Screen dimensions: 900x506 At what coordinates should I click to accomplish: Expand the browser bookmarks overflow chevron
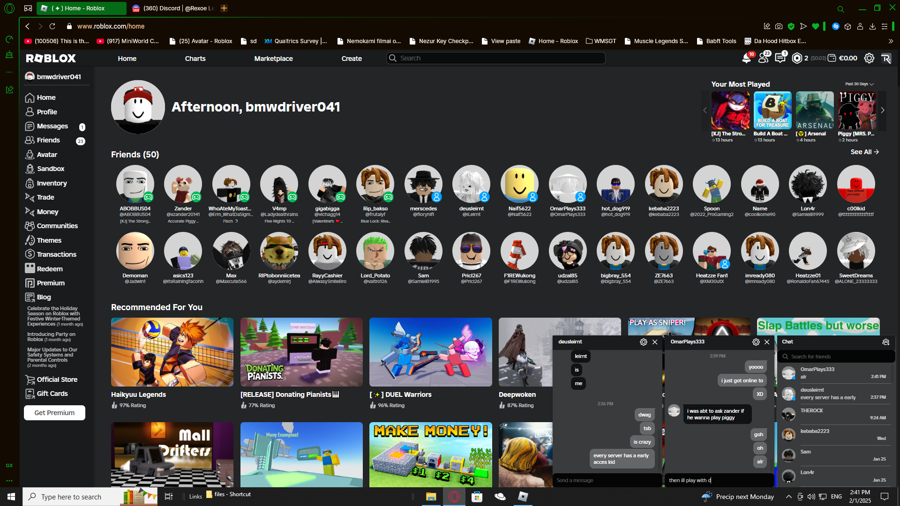point(891,41)
